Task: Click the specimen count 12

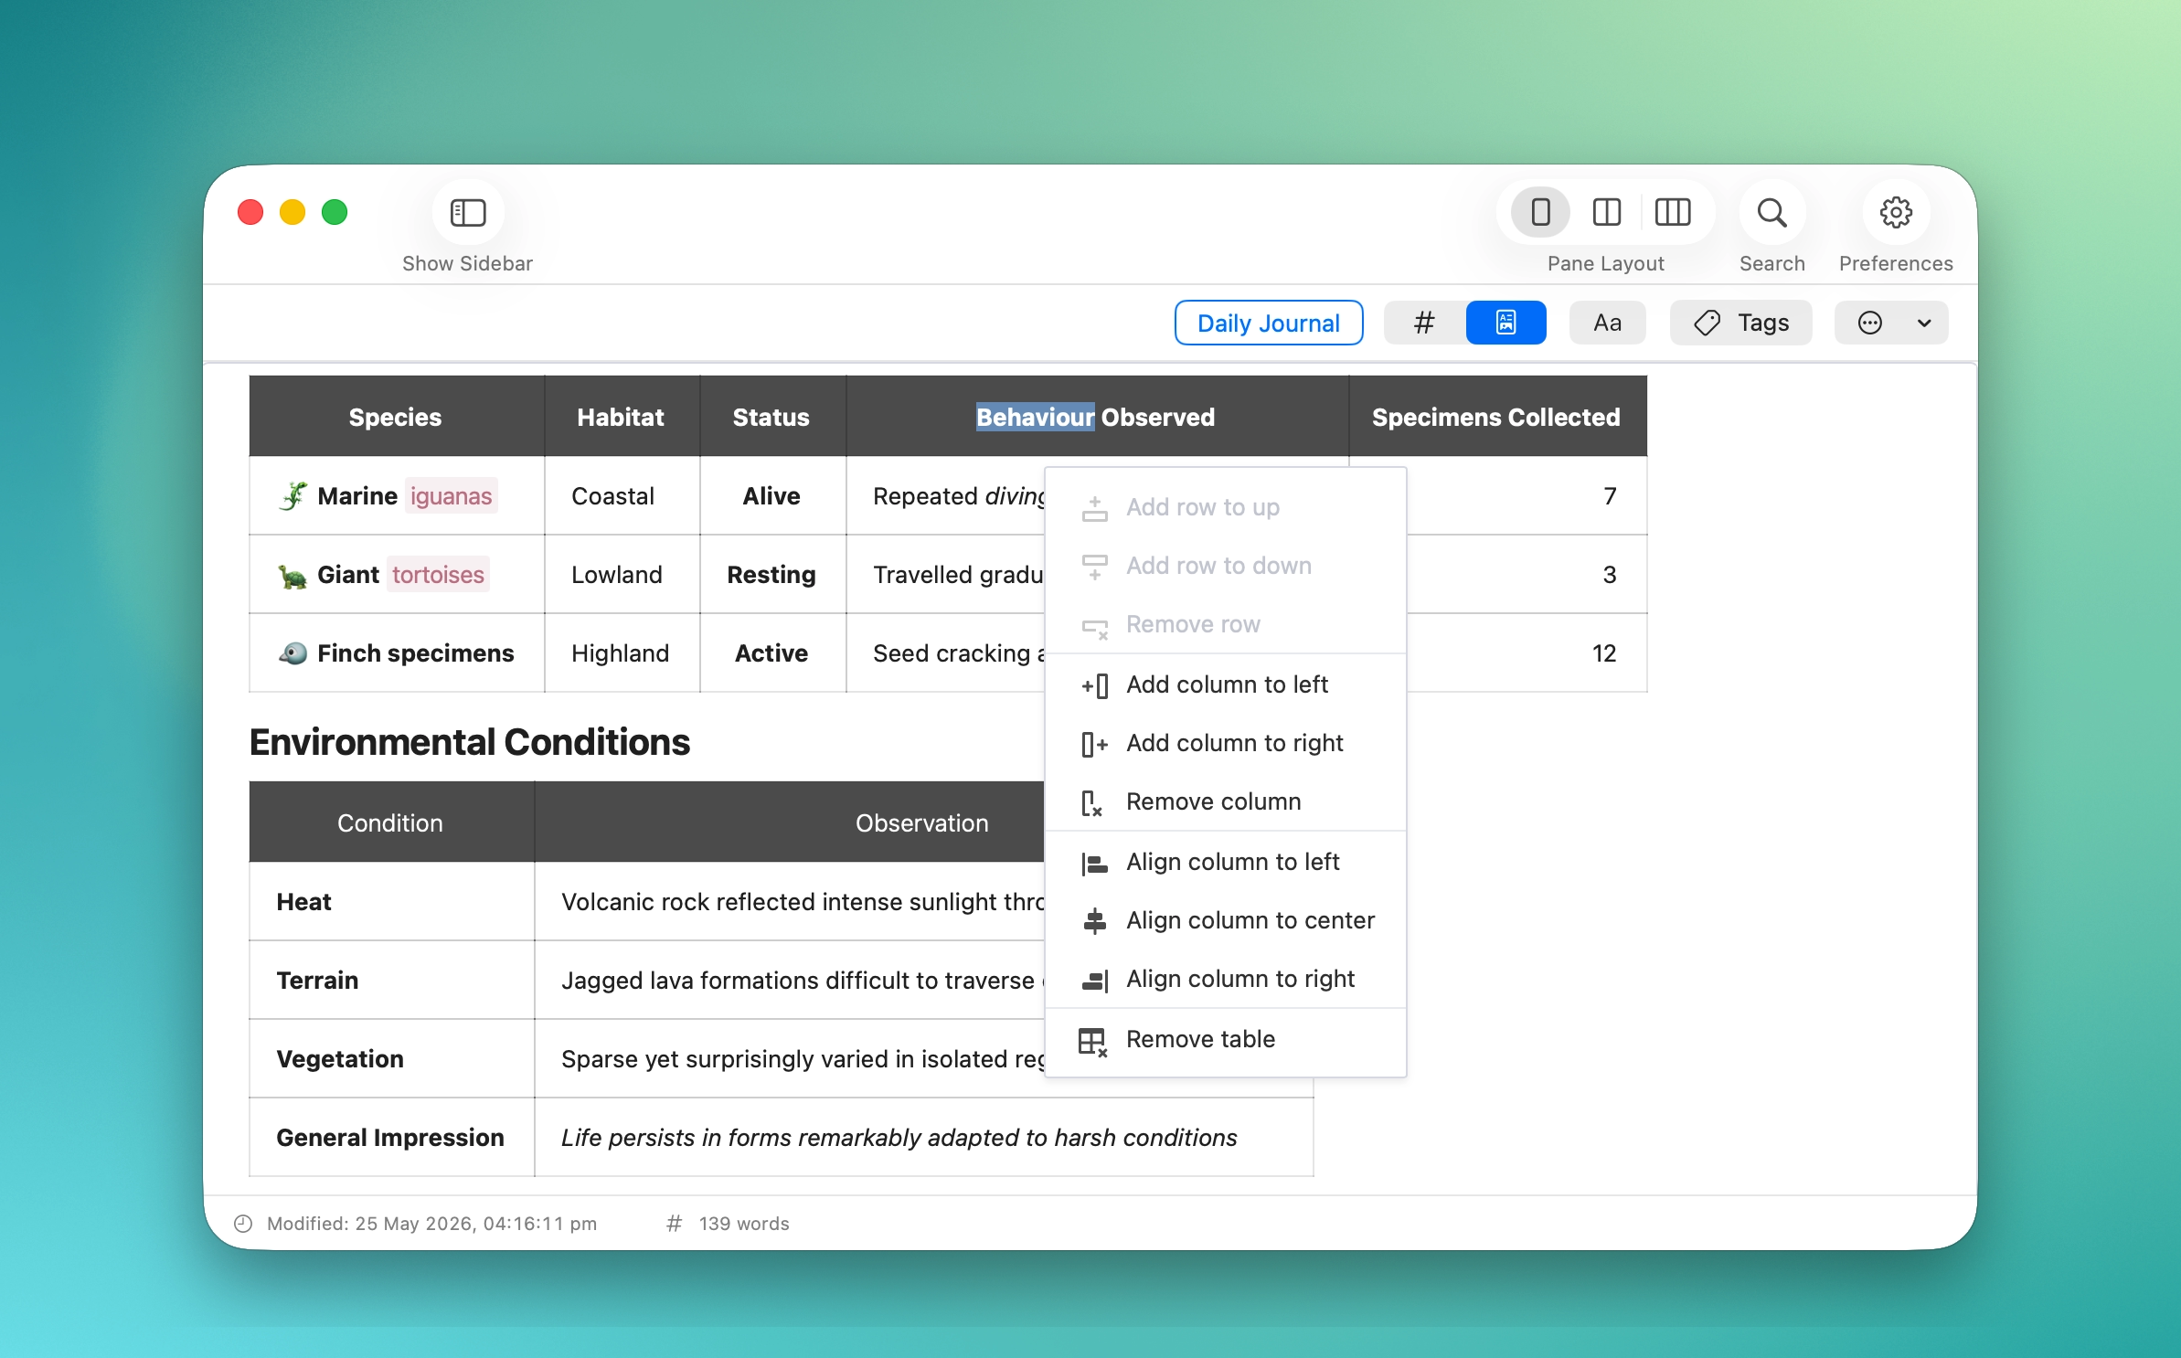Action: 1604,653
